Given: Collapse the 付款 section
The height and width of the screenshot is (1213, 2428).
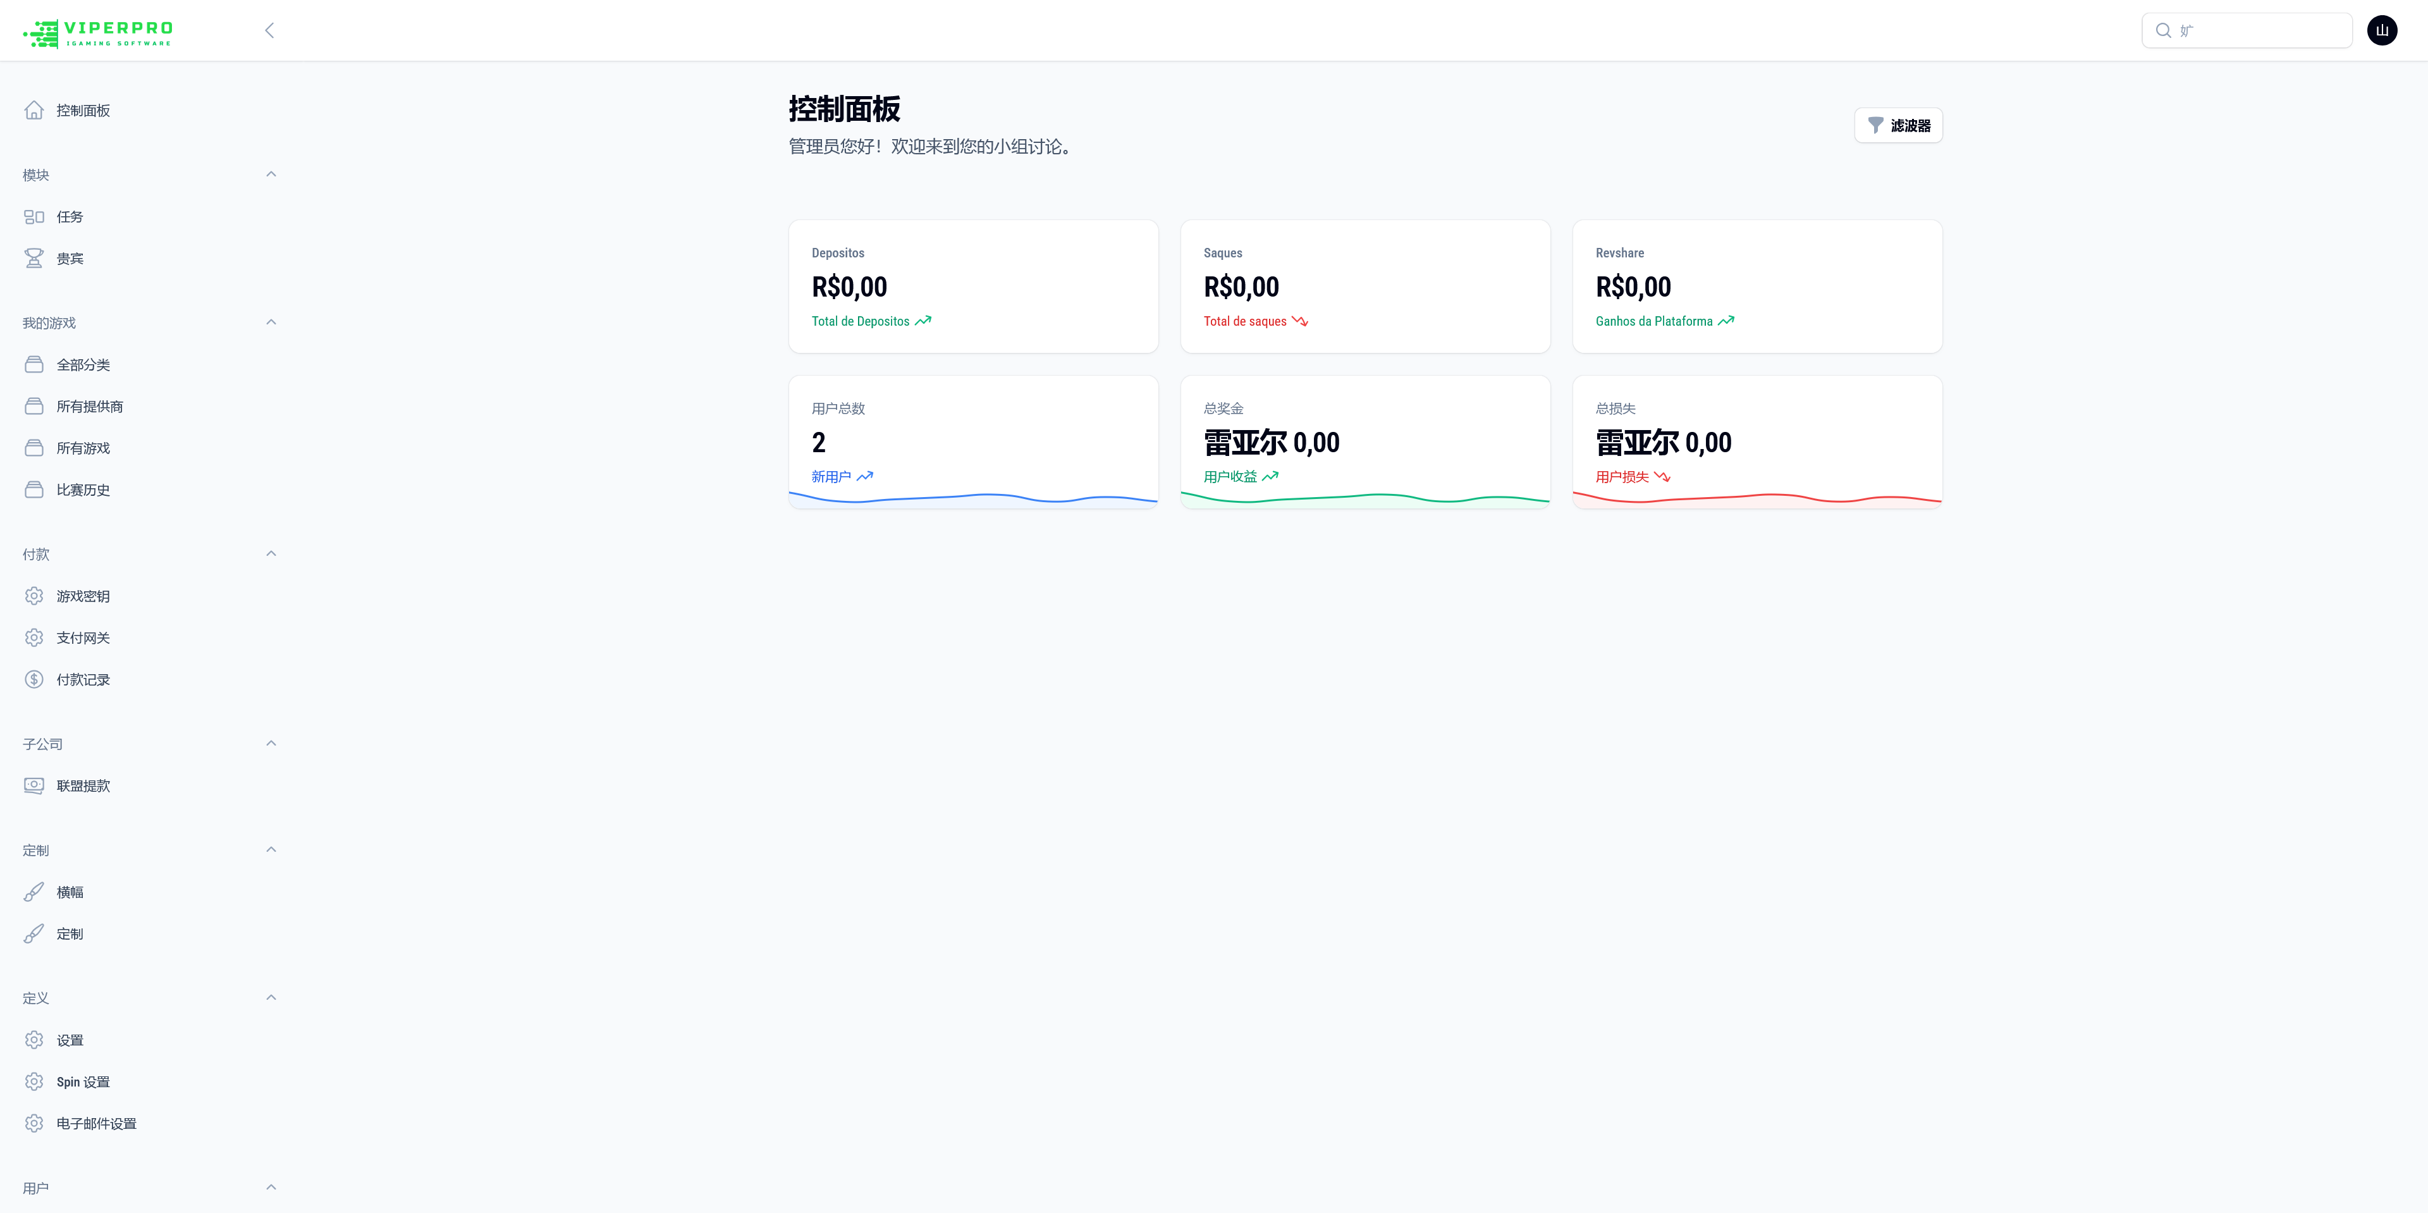Looking at the screenshot, I should pos(271,552).
